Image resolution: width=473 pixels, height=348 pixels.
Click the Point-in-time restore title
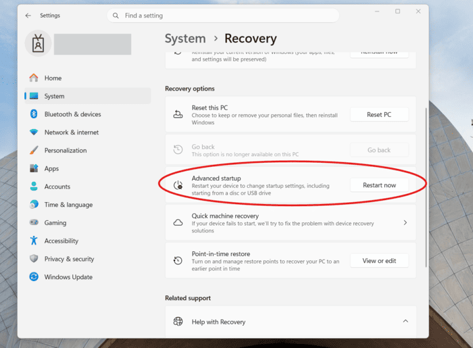[221, 254]
